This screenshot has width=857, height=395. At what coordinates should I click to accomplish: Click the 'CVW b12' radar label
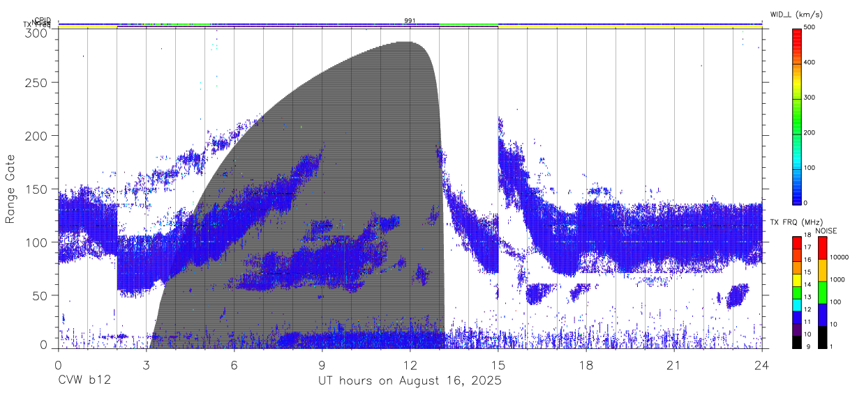[84, 381]
